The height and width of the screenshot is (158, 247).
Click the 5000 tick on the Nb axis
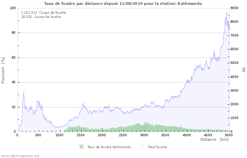tap(235, 63)
